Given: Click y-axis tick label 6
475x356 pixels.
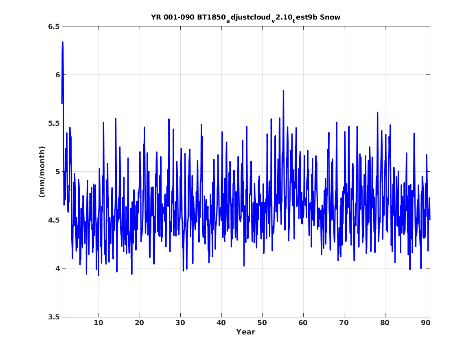Looking at the screenshot, I should click(57, 75).
